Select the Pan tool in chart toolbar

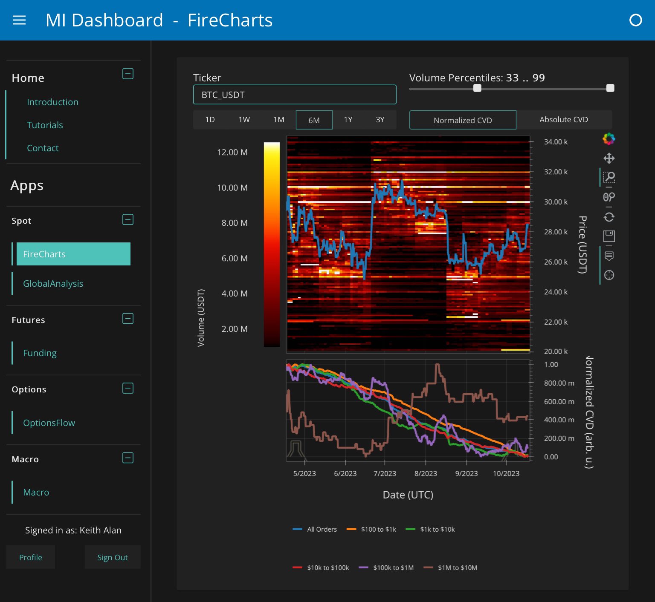pos(609,158)
